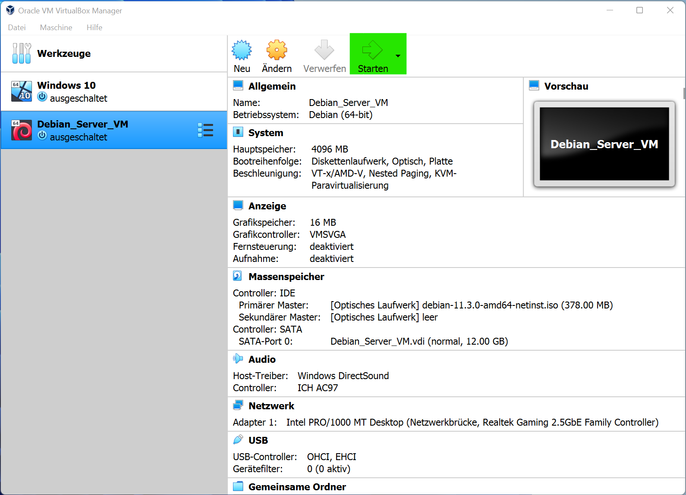The height and width of the screenshot is (495, 686).
Task: Open the Hilfe menu
Action: pyautogui.click(x=94, y=28)
